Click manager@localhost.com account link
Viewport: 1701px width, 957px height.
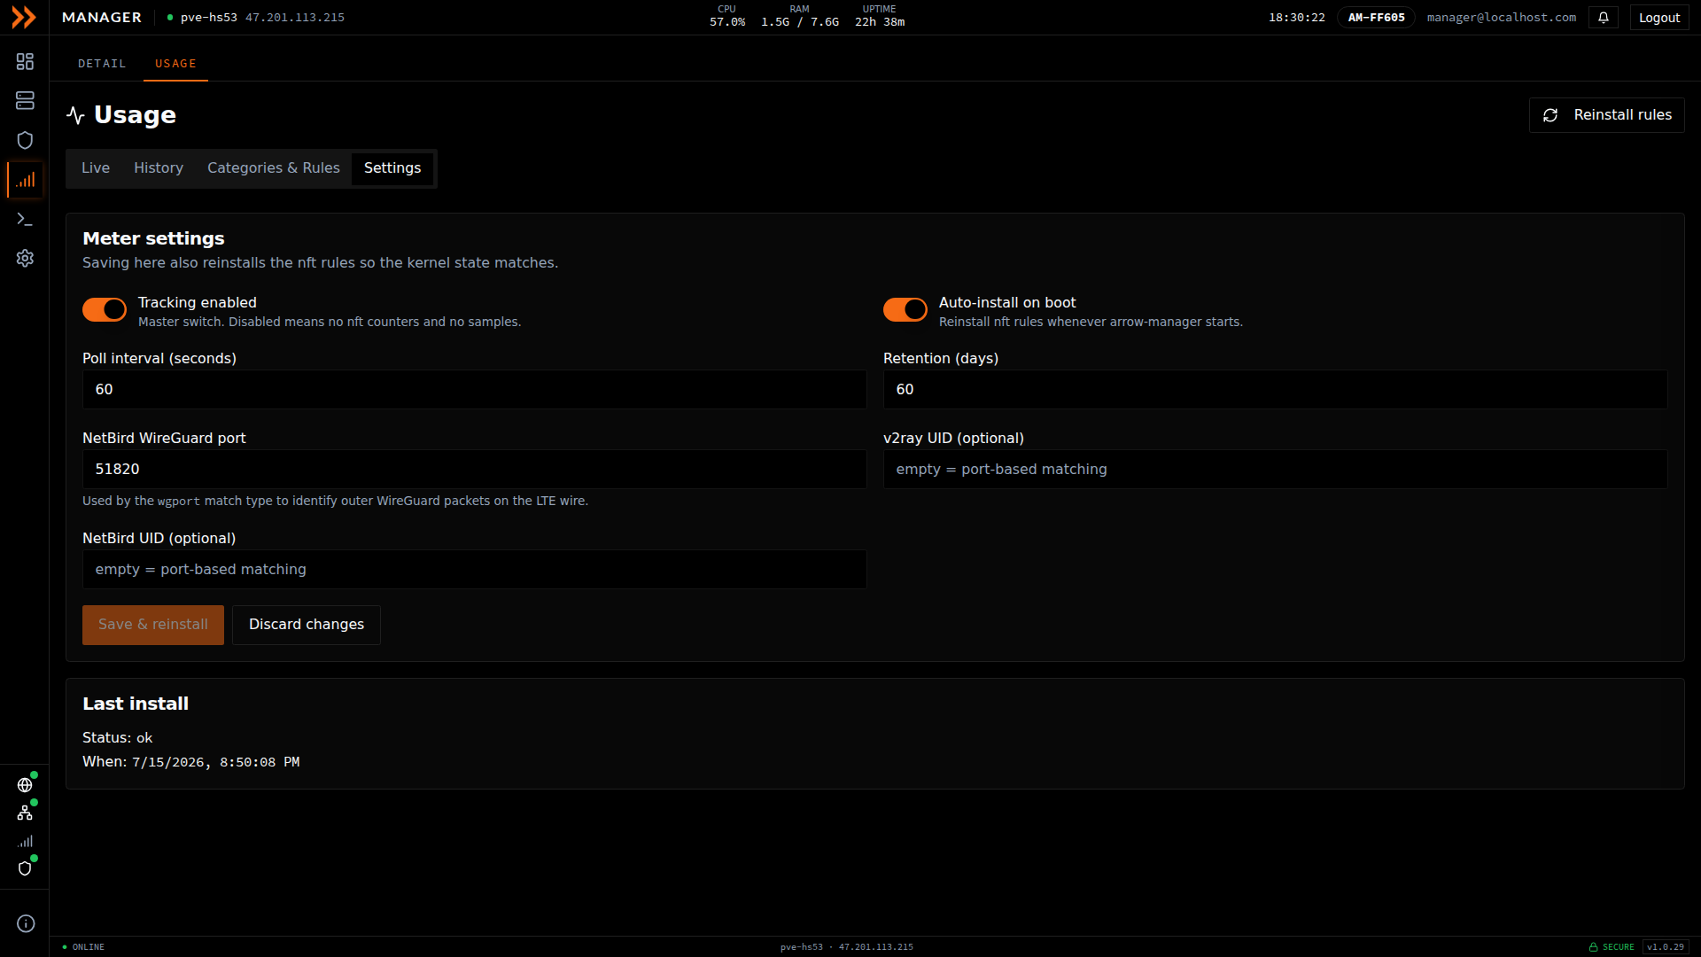pos(1502,18)
